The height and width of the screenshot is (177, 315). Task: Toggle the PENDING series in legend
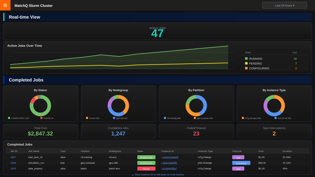tap(255, 63)
